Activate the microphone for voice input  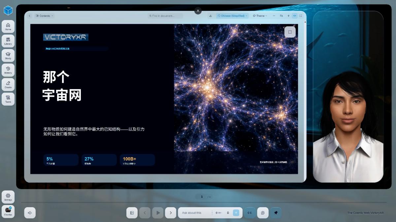(x=228, y=213)
